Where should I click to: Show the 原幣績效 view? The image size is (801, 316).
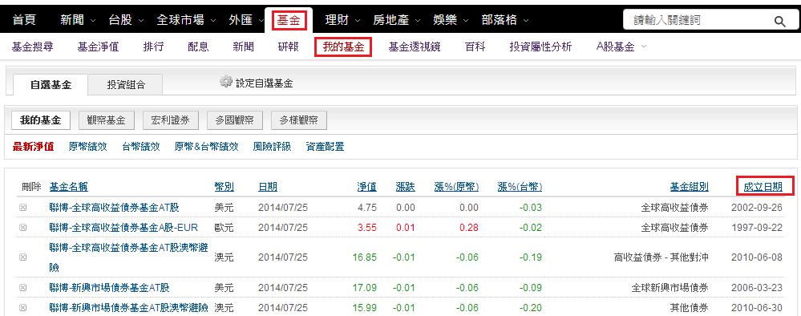click(88, 148)
